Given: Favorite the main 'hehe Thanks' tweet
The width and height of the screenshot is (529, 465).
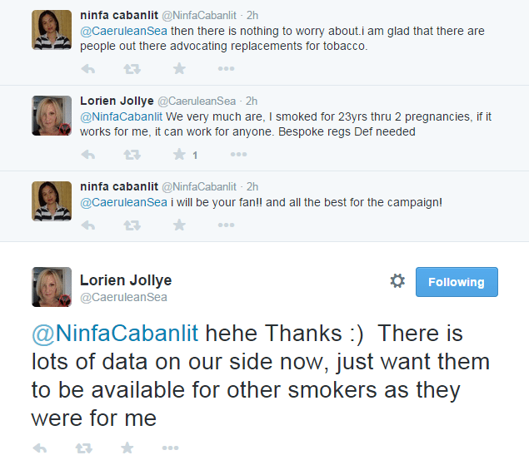Looking at the screenshot, I should click(x=127, y=448).
